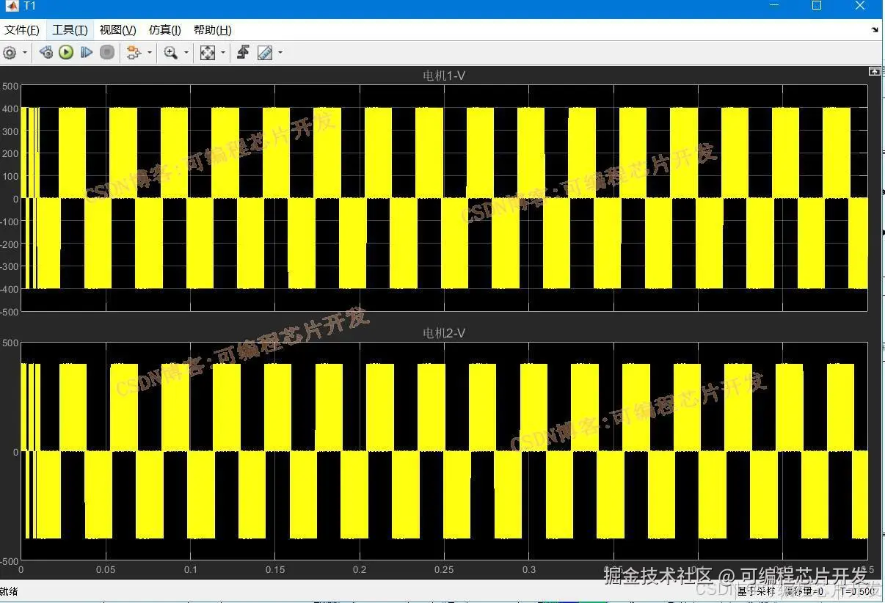The width and height of the screenshot is (885, 603).
Task: Click the step forward button
Action: 87,53
